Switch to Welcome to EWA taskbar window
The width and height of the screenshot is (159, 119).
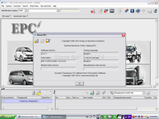pos(29,117)
